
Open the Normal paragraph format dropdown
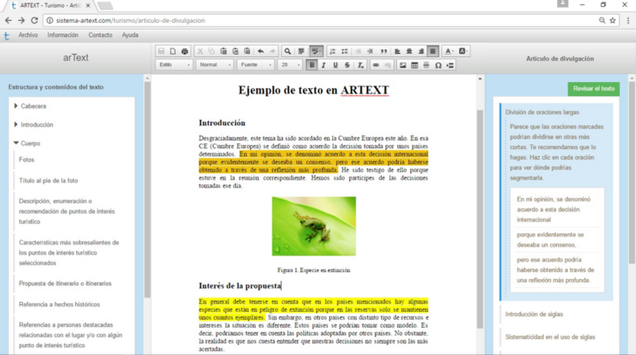point(215,65)
